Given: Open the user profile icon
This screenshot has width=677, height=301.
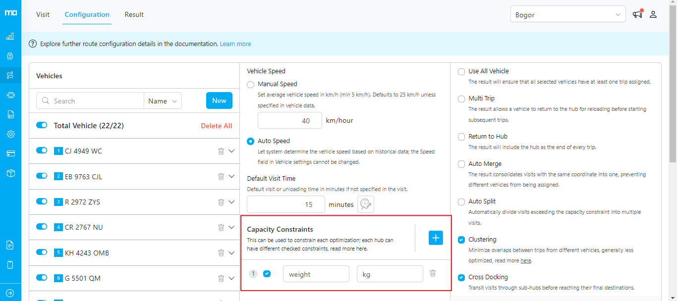Looking at the screenshot, I should coord(653,14).
